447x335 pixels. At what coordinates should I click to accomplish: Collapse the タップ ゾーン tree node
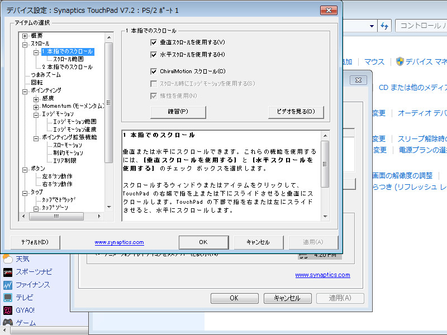coord(36,209)
